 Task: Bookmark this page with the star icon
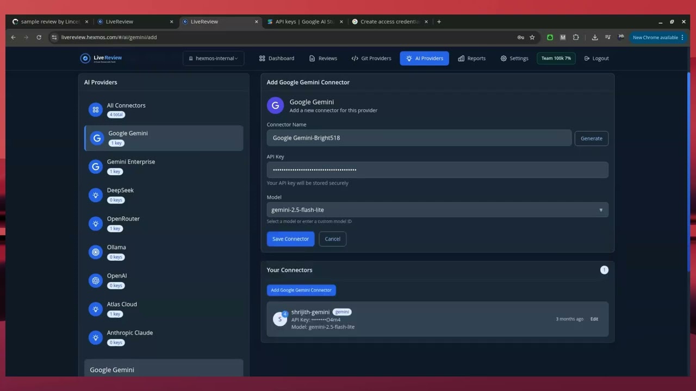(532, 37)
